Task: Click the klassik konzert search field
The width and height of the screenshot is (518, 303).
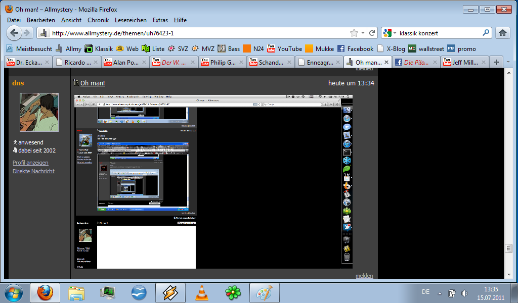Action: click(440, 33)
